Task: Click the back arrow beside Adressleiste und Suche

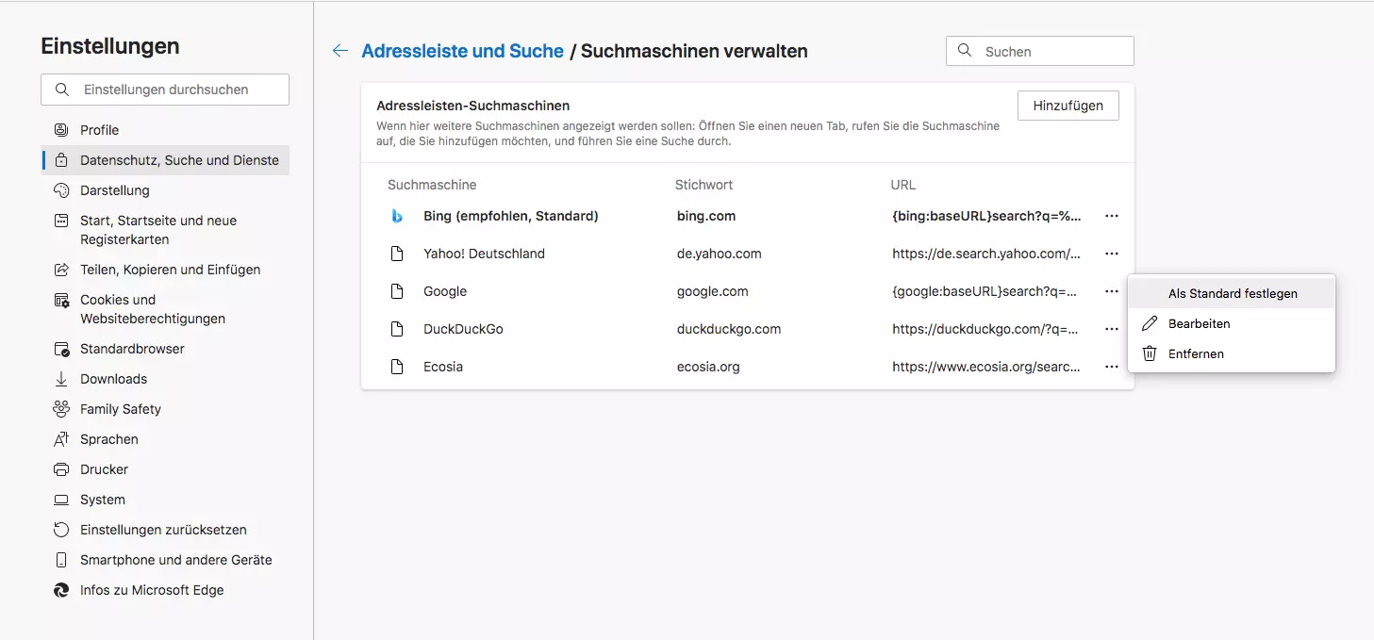Action: tap(340, 51)
